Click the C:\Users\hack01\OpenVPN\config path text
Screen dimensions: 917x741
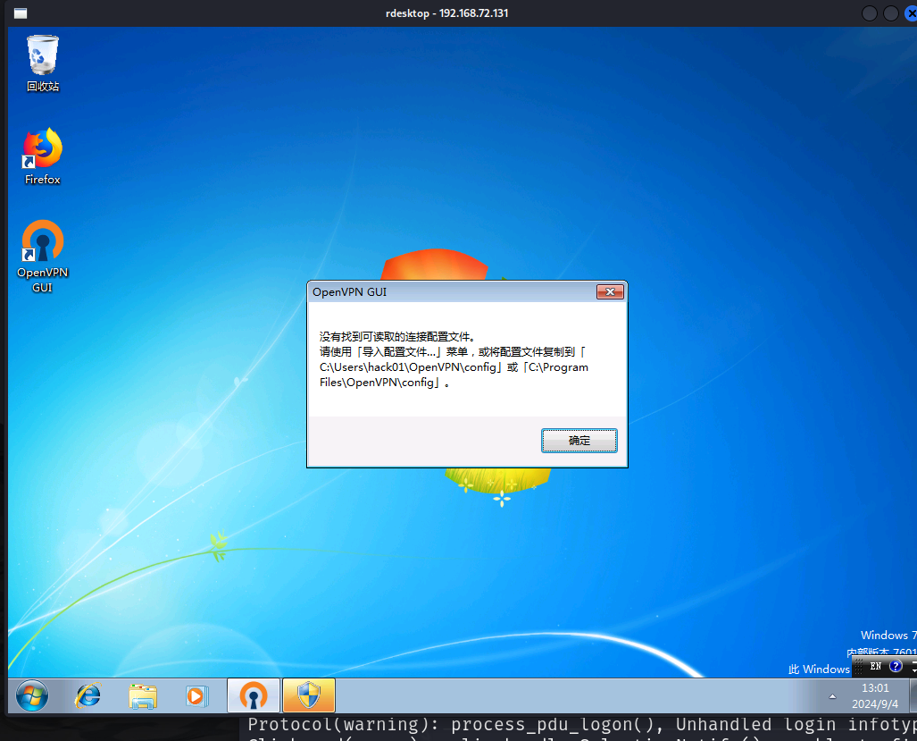pyautogui.click(x=408, y=367)
